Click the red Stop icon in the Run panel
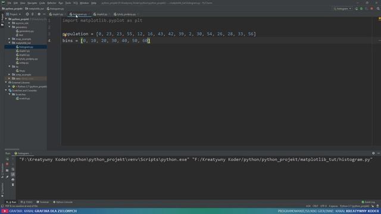The image size is (381, 214). pyautogui.click(x=7, y=164)
